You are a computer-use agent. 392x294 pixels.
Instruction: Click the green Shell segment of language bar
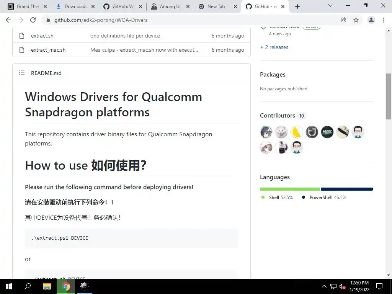pyautogui.click(x=290, y=189)
